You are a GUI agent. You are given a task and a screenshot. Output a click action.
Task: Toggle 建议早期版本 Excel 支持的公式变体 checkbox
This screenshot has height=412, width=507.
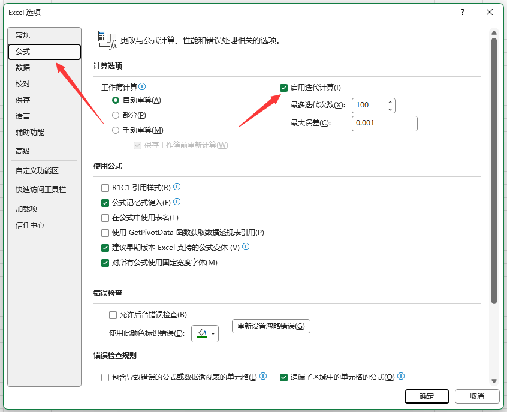tap(105, 248)
